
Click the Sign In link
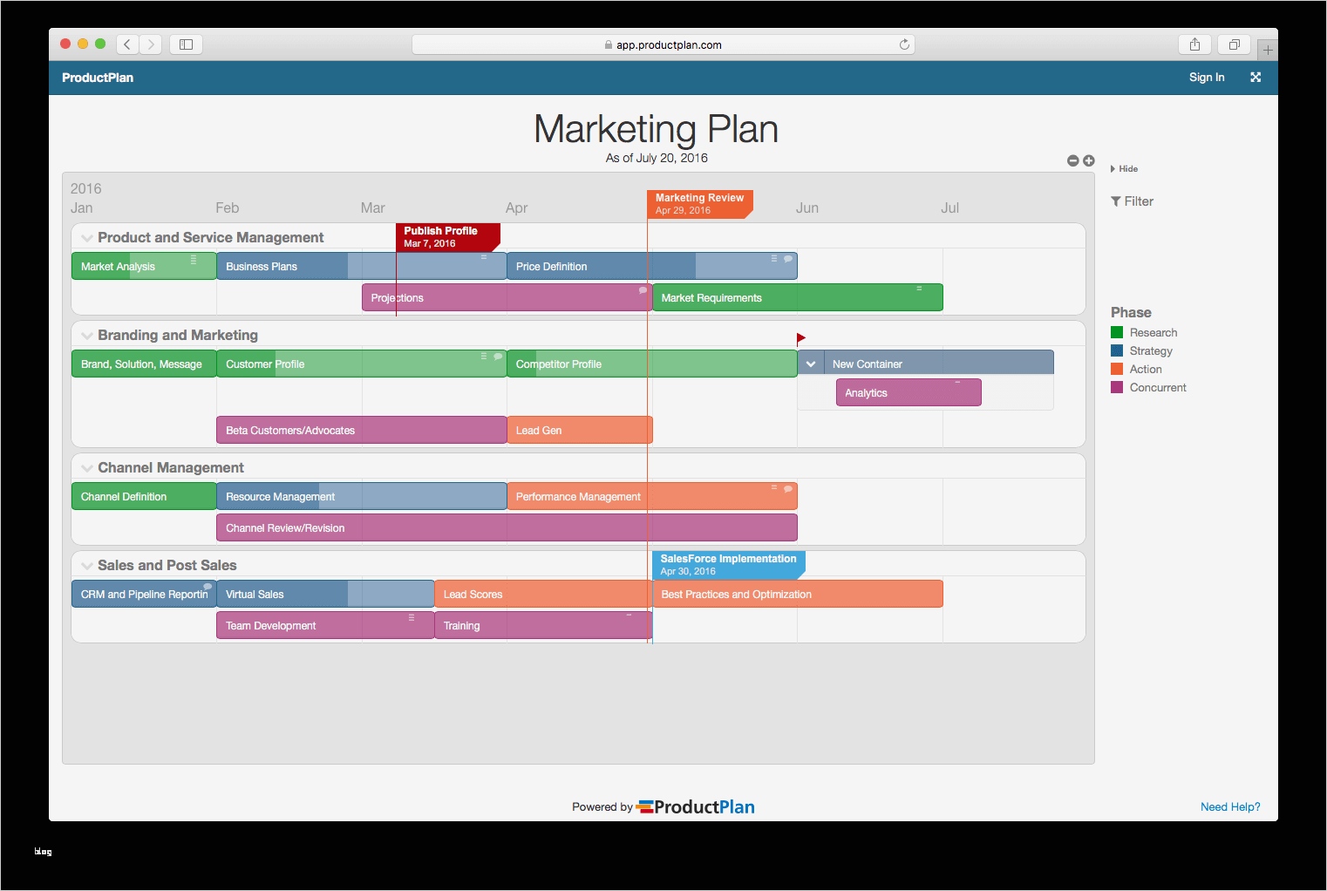[1207, 77]
